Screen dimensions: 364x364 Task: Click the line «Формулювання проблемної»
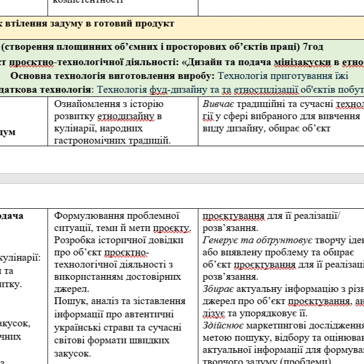(x=117, y=216)
